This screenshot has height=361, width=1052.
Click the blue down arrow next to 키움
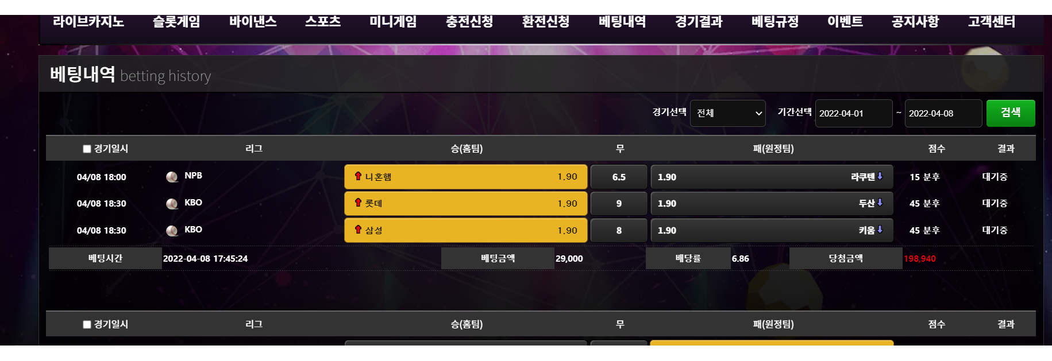point(880,230)
